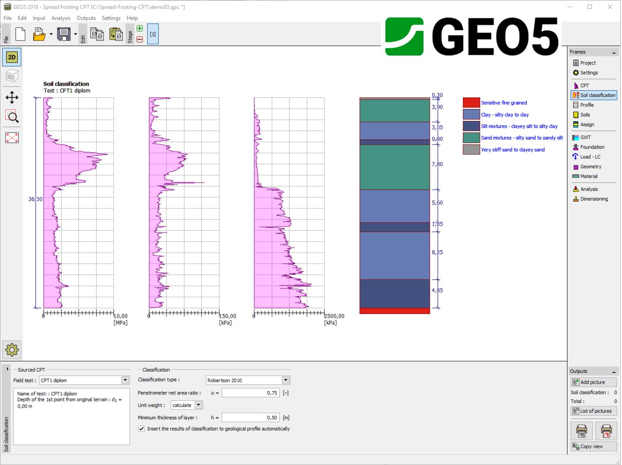Screen dimensions: 622x465
Task: Click the Add picture button
Action: click(x=594, y=382)
